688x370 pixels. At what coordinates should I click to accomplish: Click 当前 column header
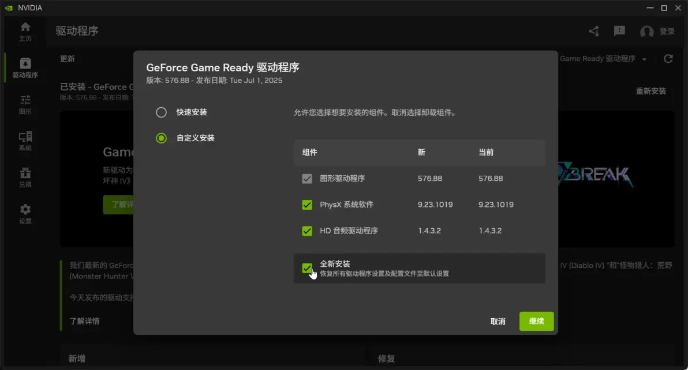(486, 152)
